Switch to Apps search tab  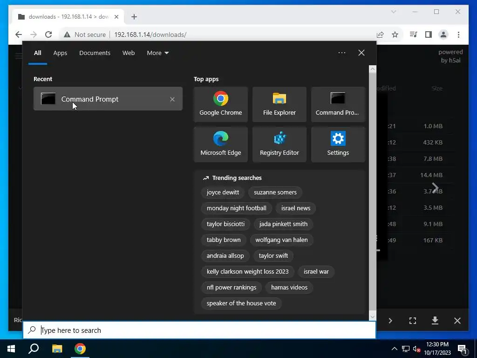[x=60, y=53]
